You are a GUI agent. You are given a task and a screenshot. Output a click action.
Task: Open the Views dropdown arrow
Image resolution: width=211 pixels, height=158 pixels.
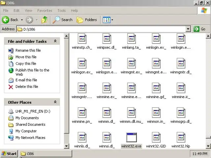pyautogui.click(x=112, y=20)
